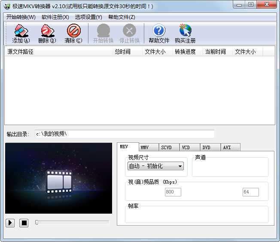Click the video preview thumbnail

click(x=58, y=178)
